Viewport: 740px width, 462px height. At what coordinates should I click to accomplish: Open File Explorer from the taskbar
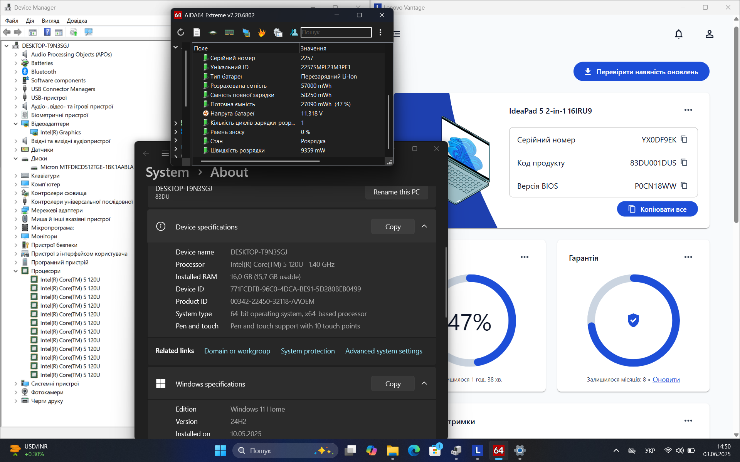(x=393, y=450)
